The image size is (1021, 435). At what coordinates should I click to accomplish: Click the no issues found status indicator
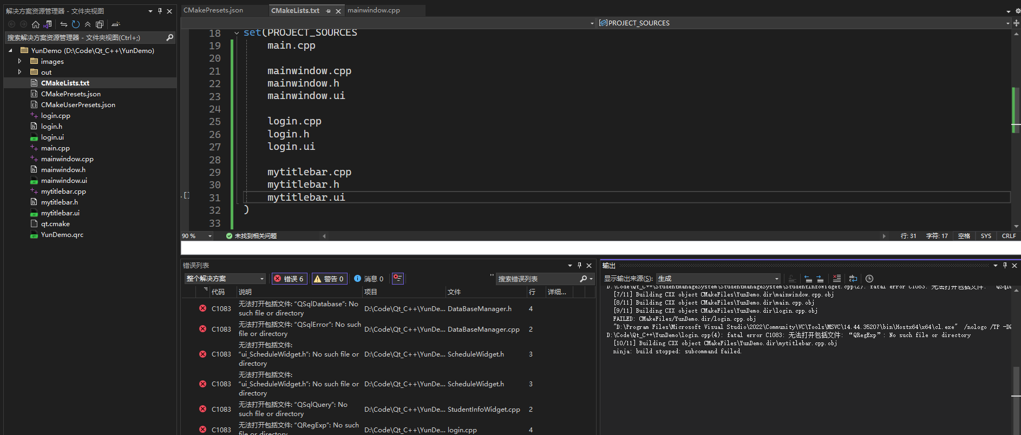point(251,236)
